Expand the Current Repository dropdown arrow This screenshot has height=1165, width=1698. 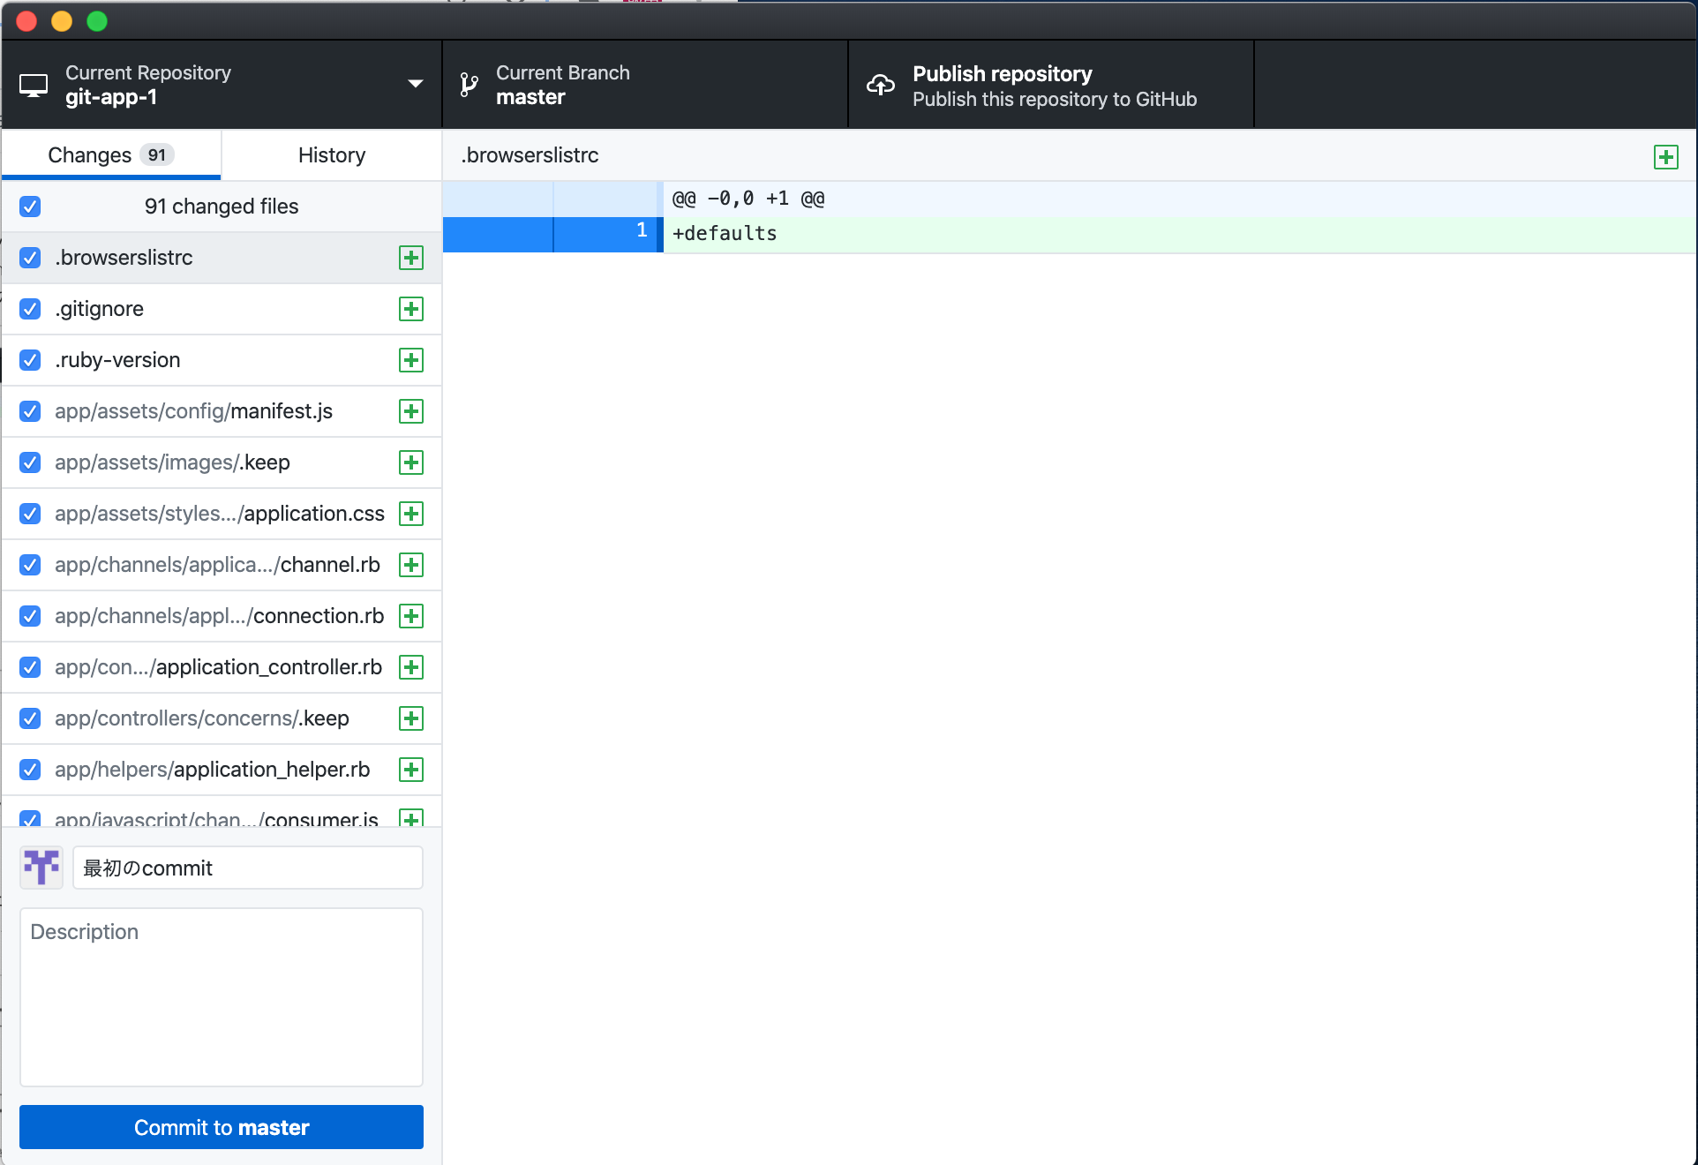(415, 84)
